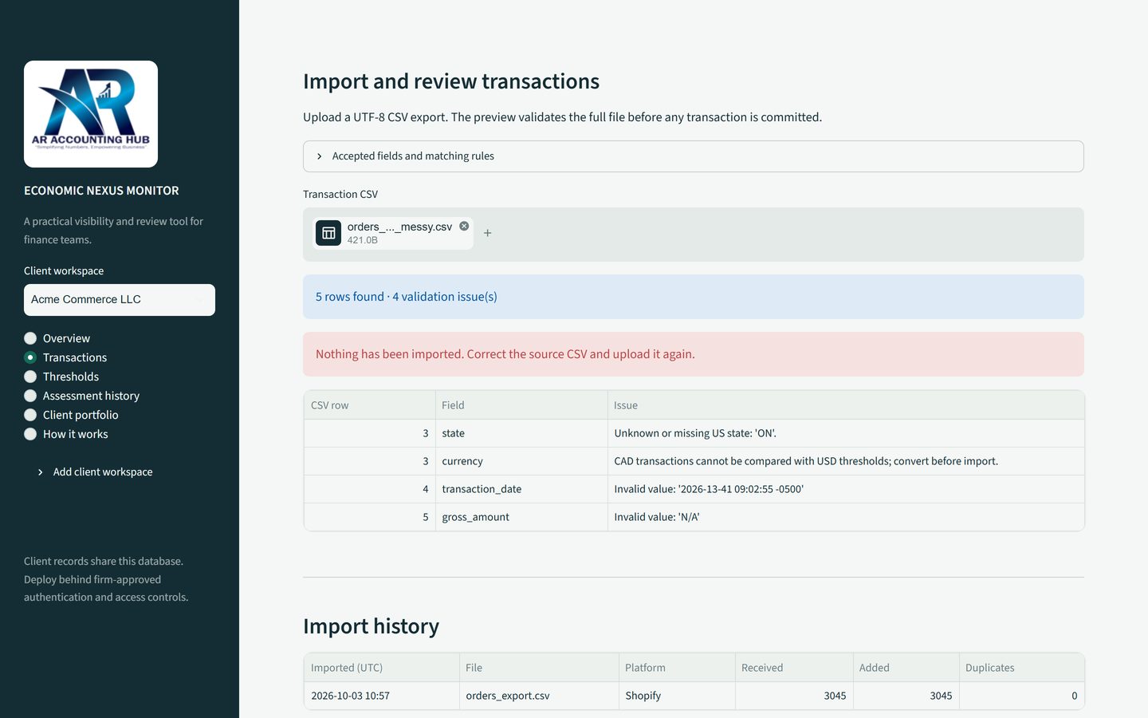Screen dimensions: 1148x718
Task: Click the 421.0B file size label
Action: click(x=362, y=240)
